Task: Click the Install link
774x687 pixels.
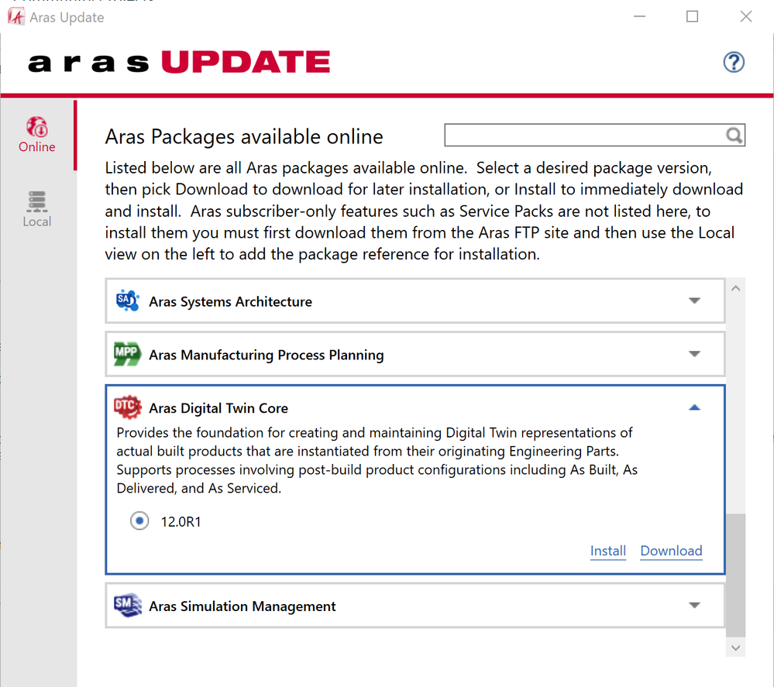Action: pos(608,551)
